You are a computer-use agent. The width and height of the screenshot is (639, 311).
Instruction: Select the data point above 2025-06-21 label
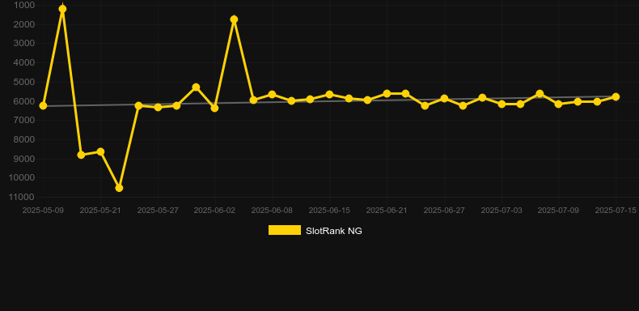coord(387,93)
